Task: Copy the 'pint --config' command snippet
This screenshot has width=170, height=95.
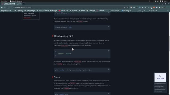Action: pos(109,69)
